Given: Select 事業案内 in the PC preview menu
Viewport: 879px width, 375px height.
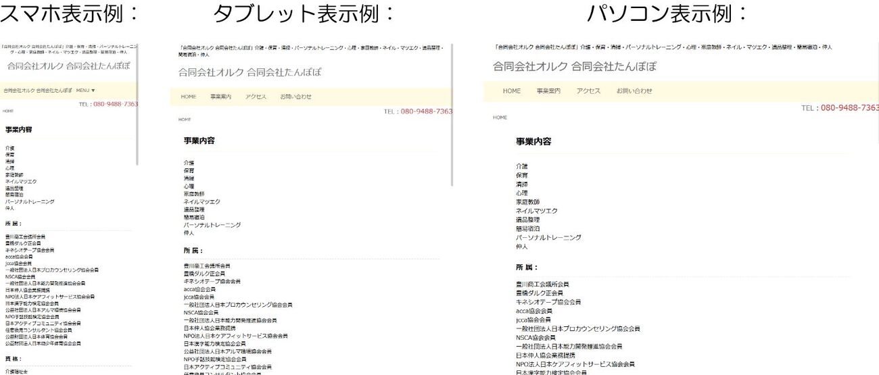Looking at the screenshot, I should click(548, 91).
